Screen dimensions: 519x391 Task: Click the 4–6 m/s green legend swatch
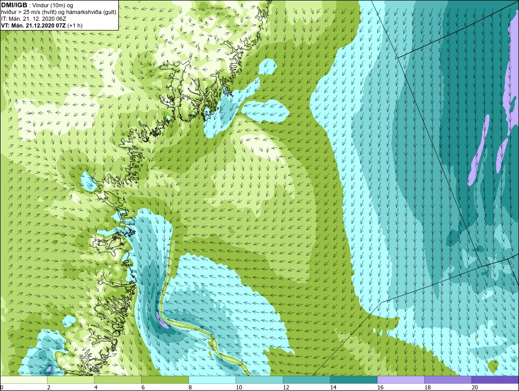point(118,380)
